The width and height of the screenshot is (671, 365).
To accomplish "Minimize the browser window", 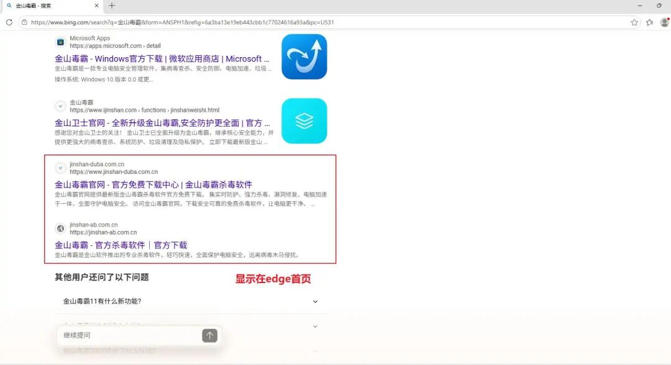I will click(640, 6).
